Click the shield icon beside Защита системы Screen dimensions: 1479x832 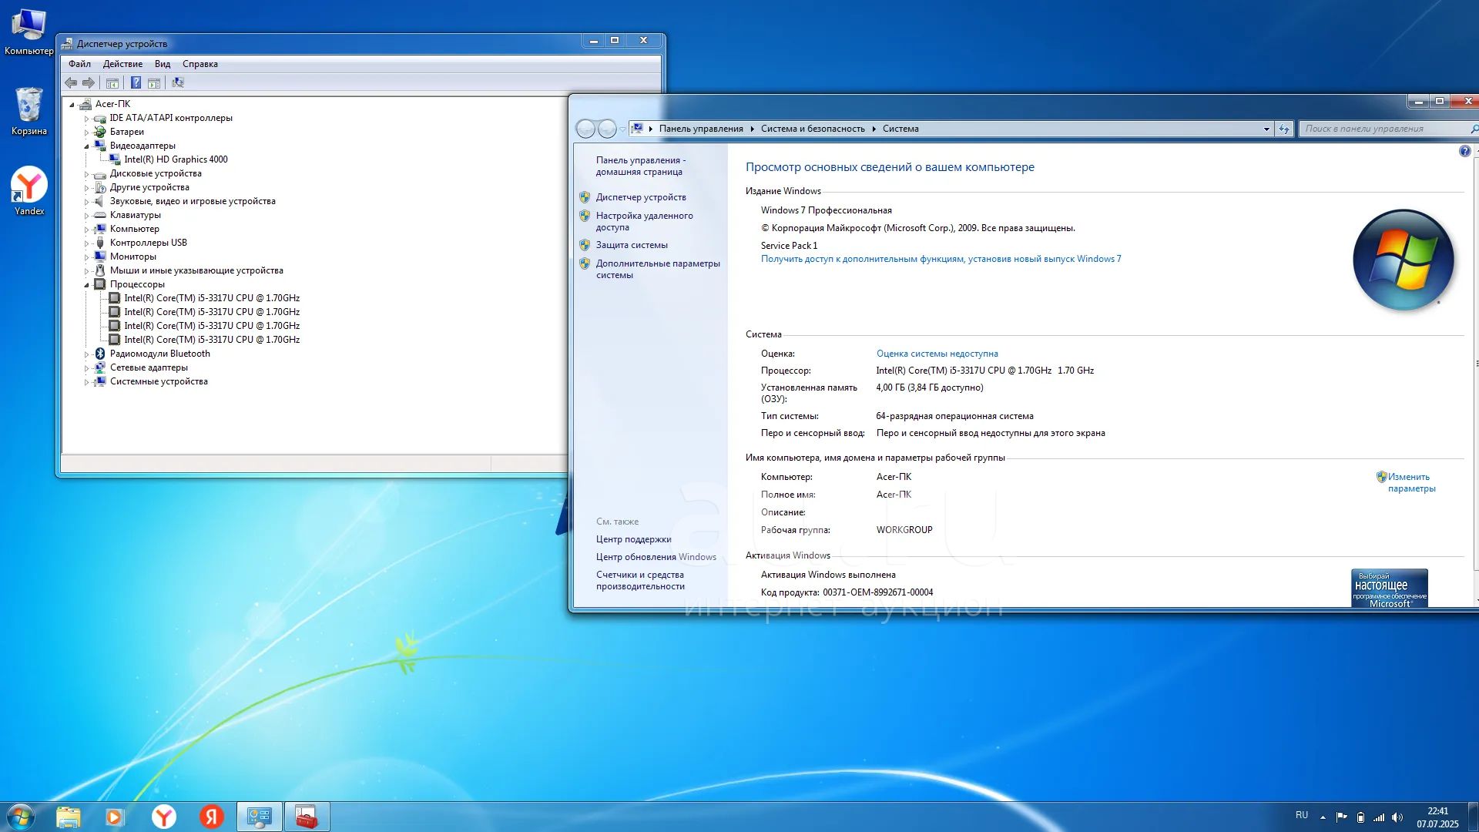(585, 245)
